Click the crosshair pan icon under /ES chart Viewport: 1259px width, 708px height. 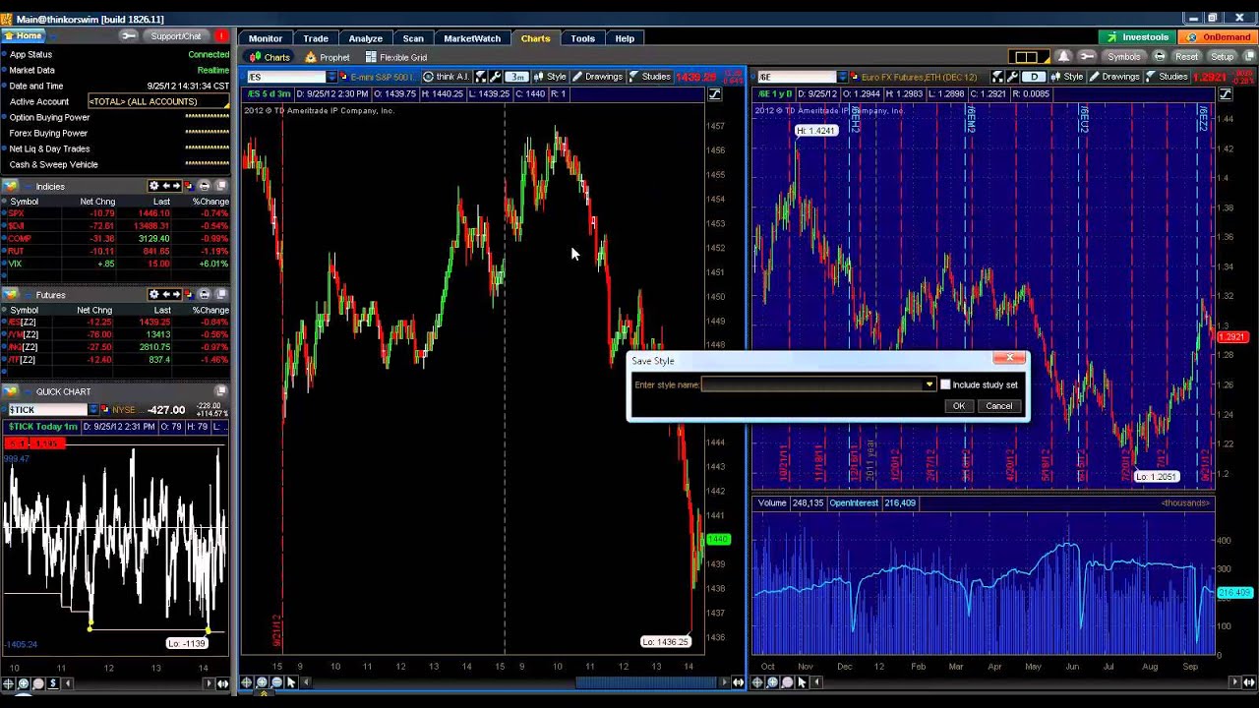[248, 682]
